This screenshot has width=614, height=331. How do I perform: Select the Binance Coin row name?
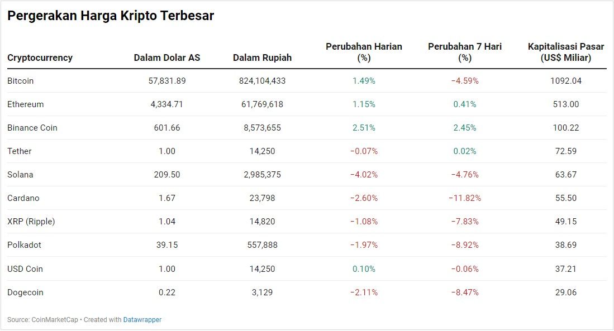click(x=32, y=128)
